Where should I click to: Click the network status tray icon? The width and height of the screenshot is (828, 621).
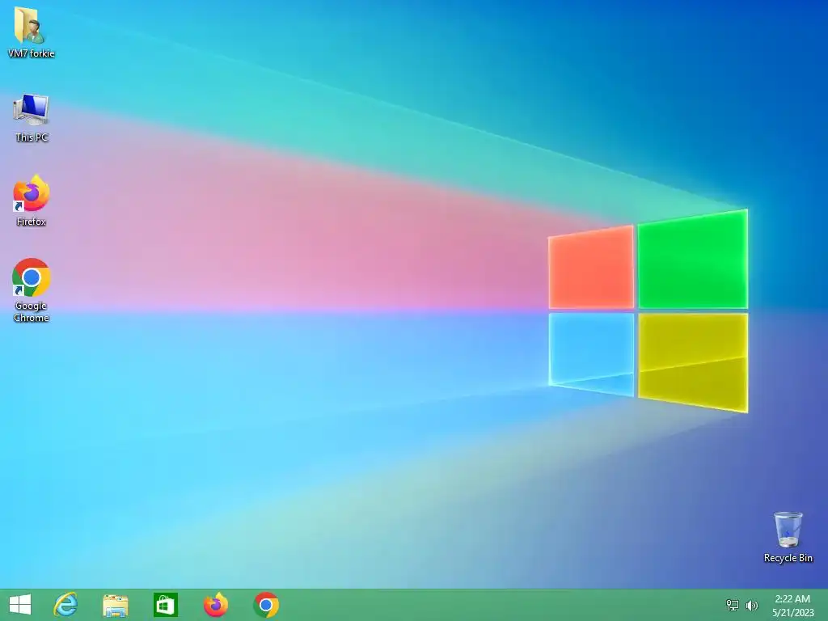[x=733, y=605]
